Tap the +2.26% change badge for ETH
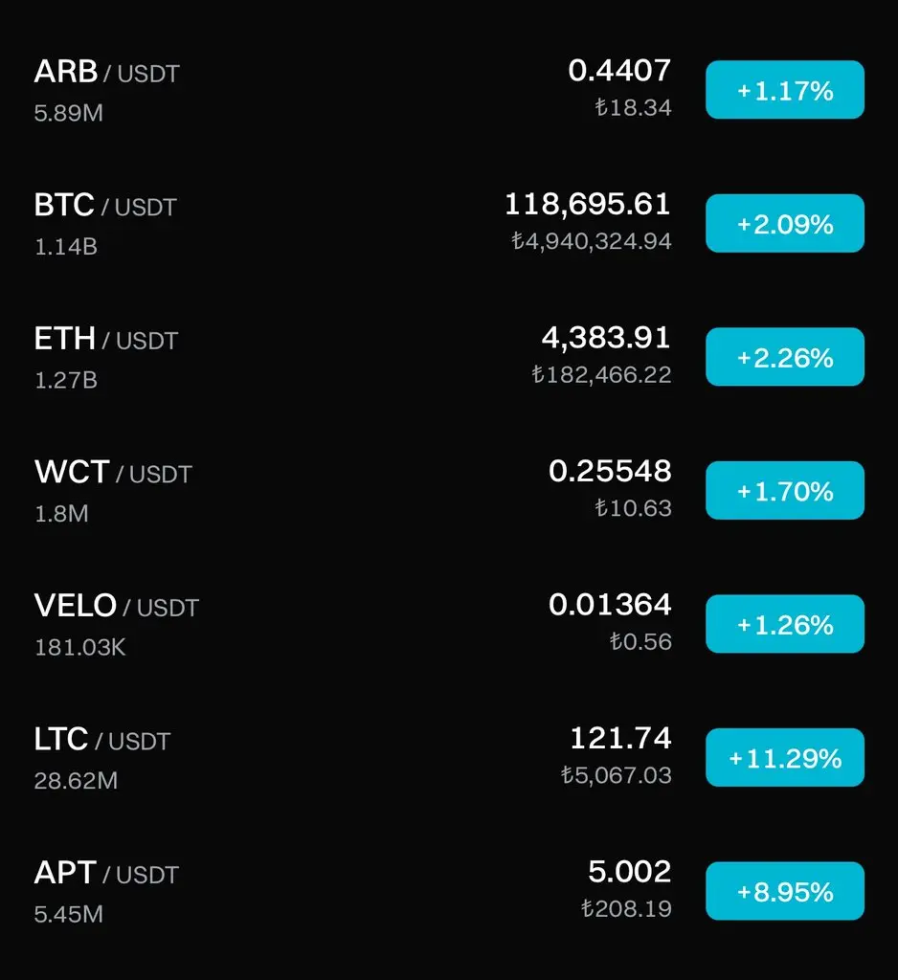The height and width of the screenshot is (980, 898). 785,357
